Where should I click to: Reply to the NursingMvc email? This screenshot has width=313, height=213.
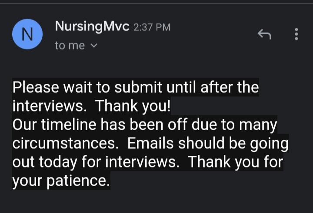[x=264, y=34]
